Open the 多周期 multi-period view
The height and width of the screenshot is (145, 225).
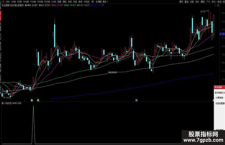(x=99, y=2)
